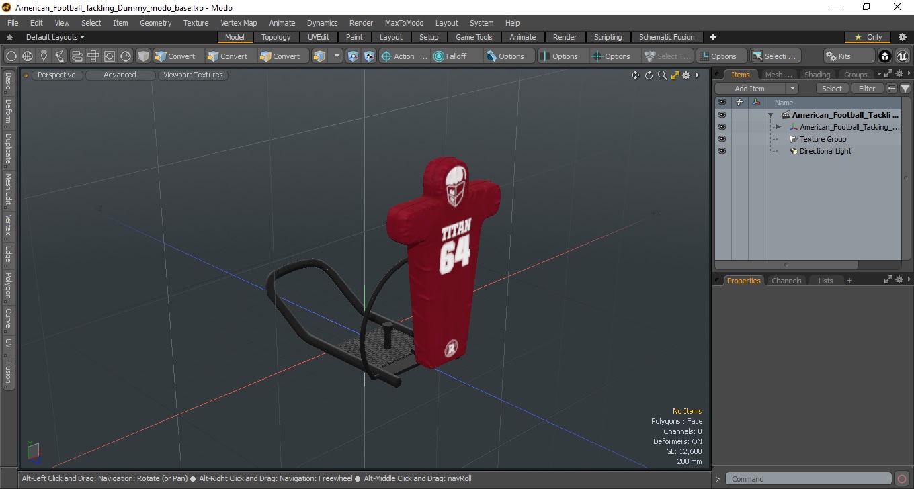
Task: Maximize the viewport with the expand icon
Action: point(675,75)
